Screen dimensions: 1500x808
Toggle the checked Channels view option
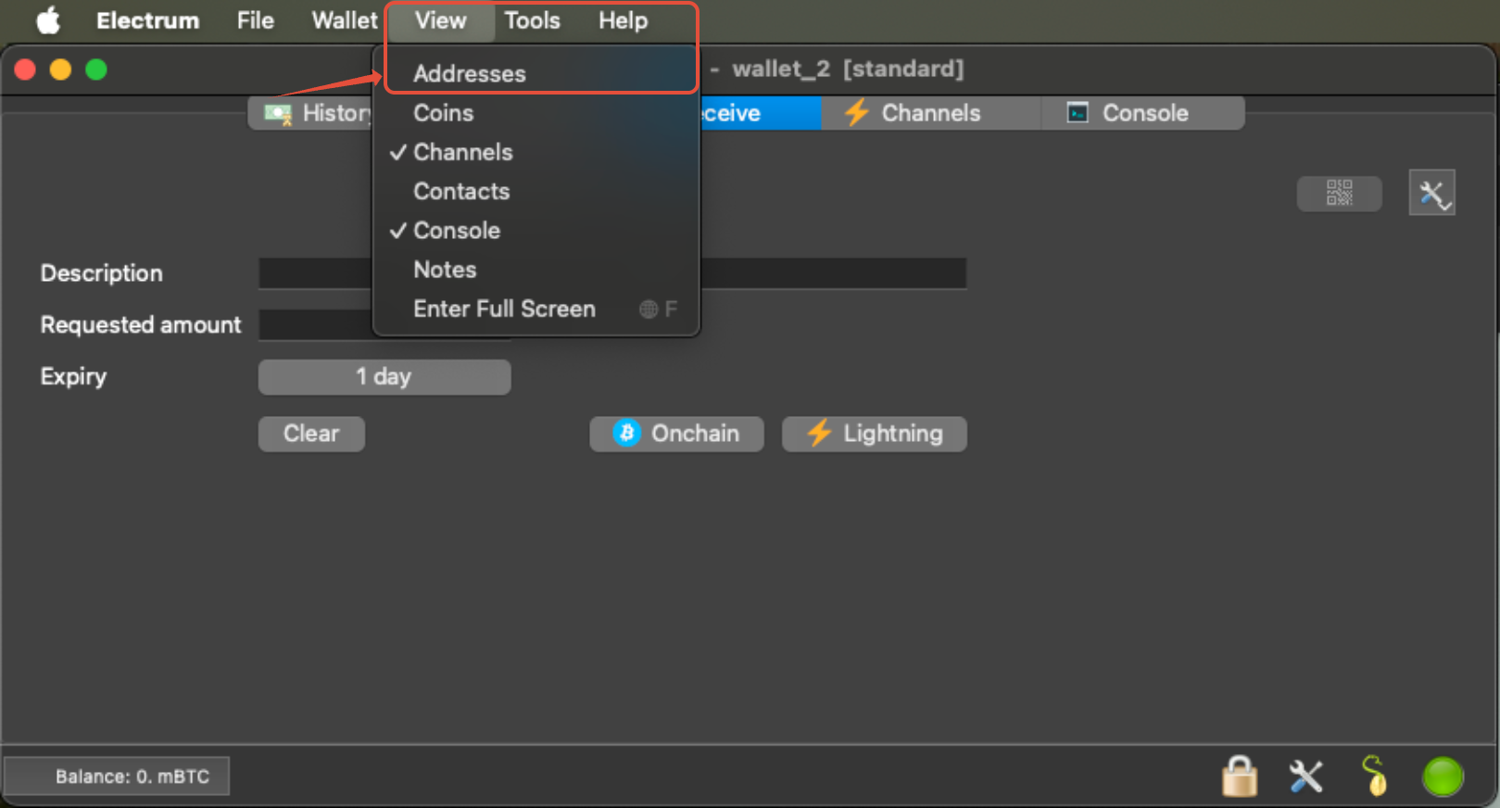536,152
